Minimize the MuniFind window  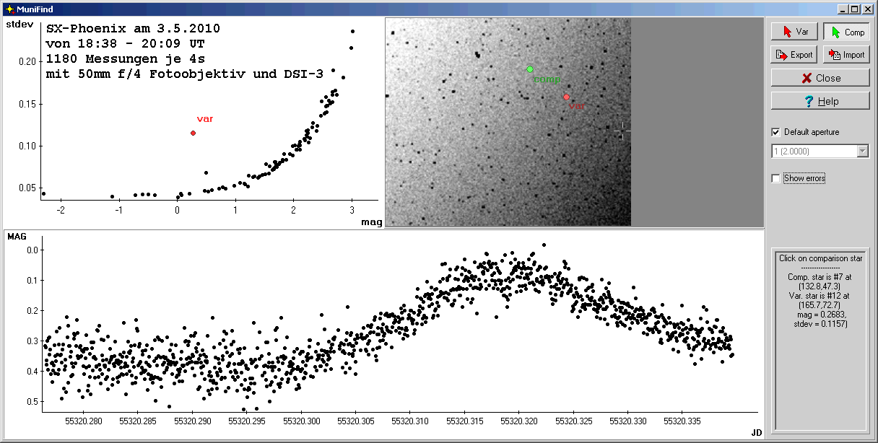pos(843,9)
